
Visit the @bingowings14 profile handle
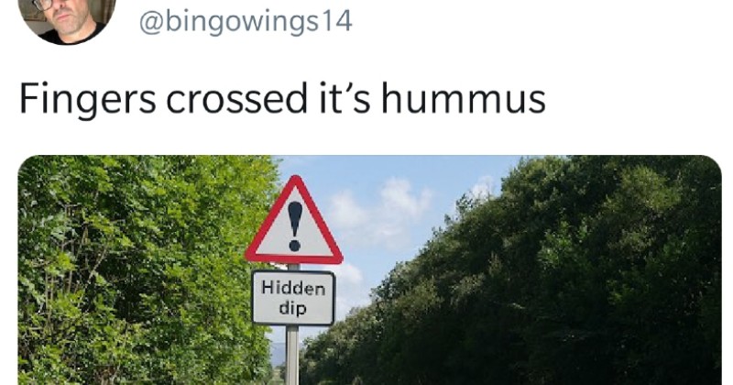click(x=246, y=21)
